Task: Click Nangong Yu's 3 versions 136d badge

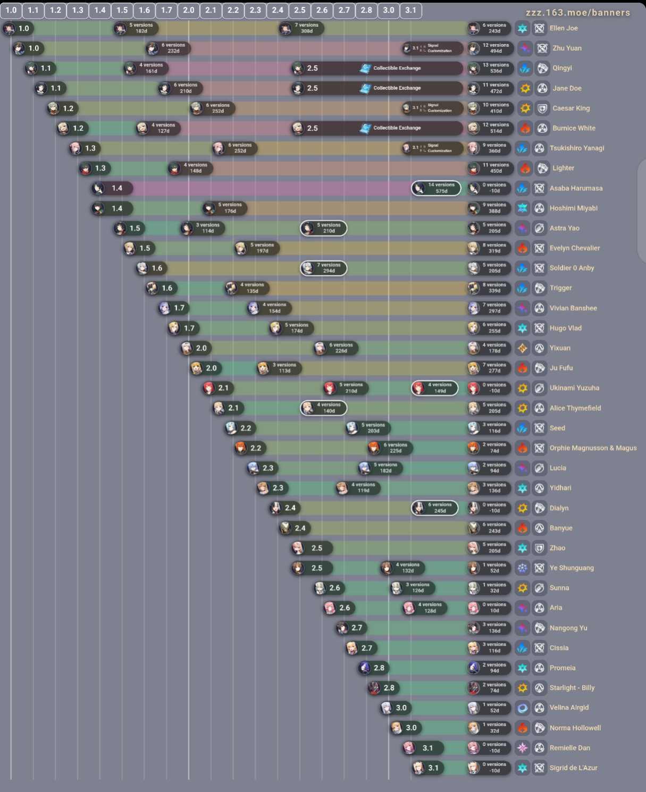Action: [x=490, y=628]
